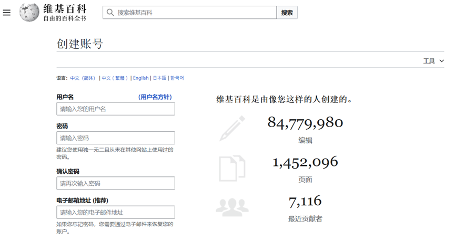This screenshot has height=241, width=455.
Task: Click the 自由的百科全书 tagline
Action: (65, 18)
